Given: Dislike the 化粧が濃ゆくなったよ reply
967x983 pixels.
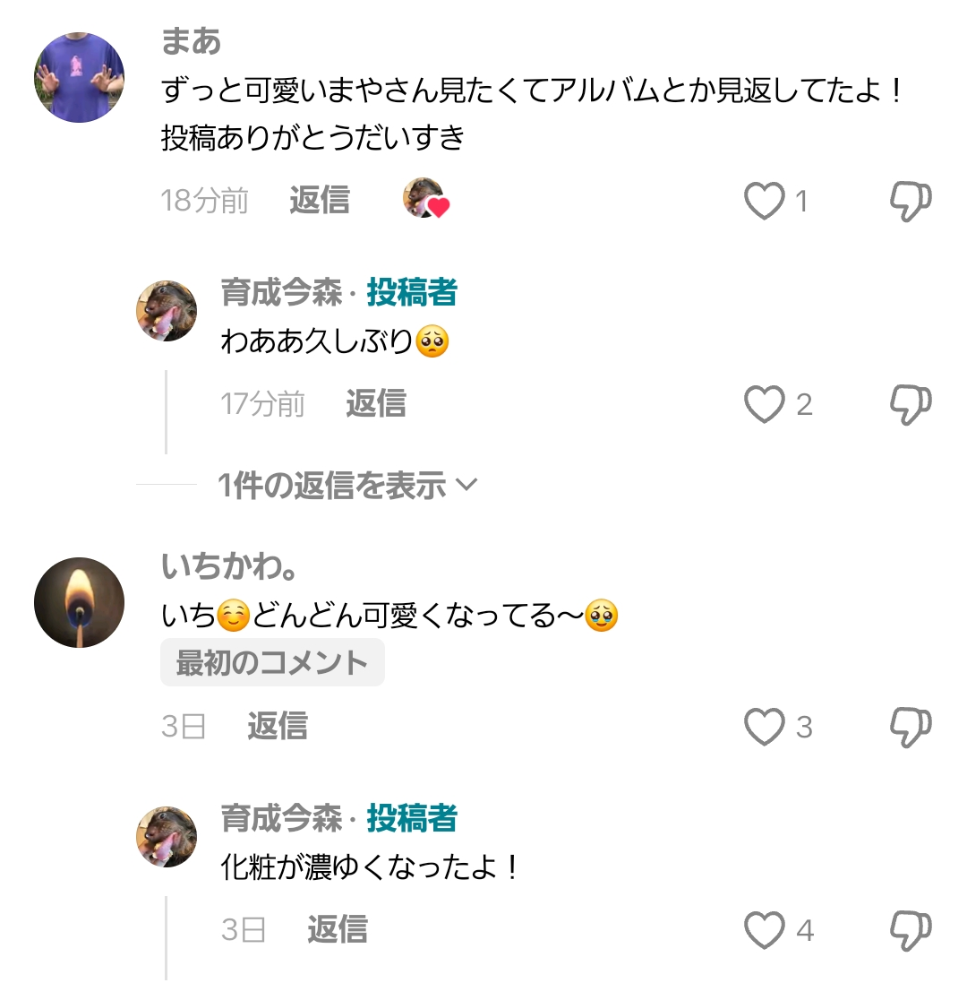Looking at the screenshot, I should pyautogui.click(x=911, y=930).
